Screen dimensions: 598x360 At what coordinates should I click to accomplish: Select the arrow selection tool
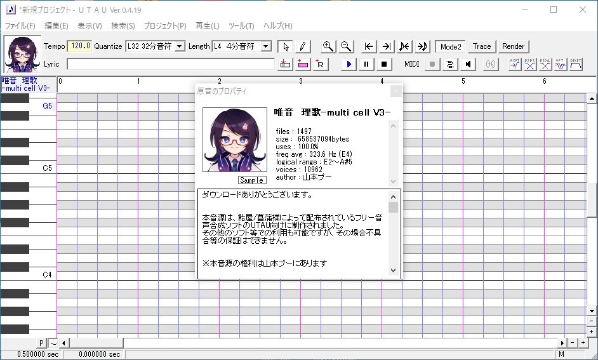[286, 46]
